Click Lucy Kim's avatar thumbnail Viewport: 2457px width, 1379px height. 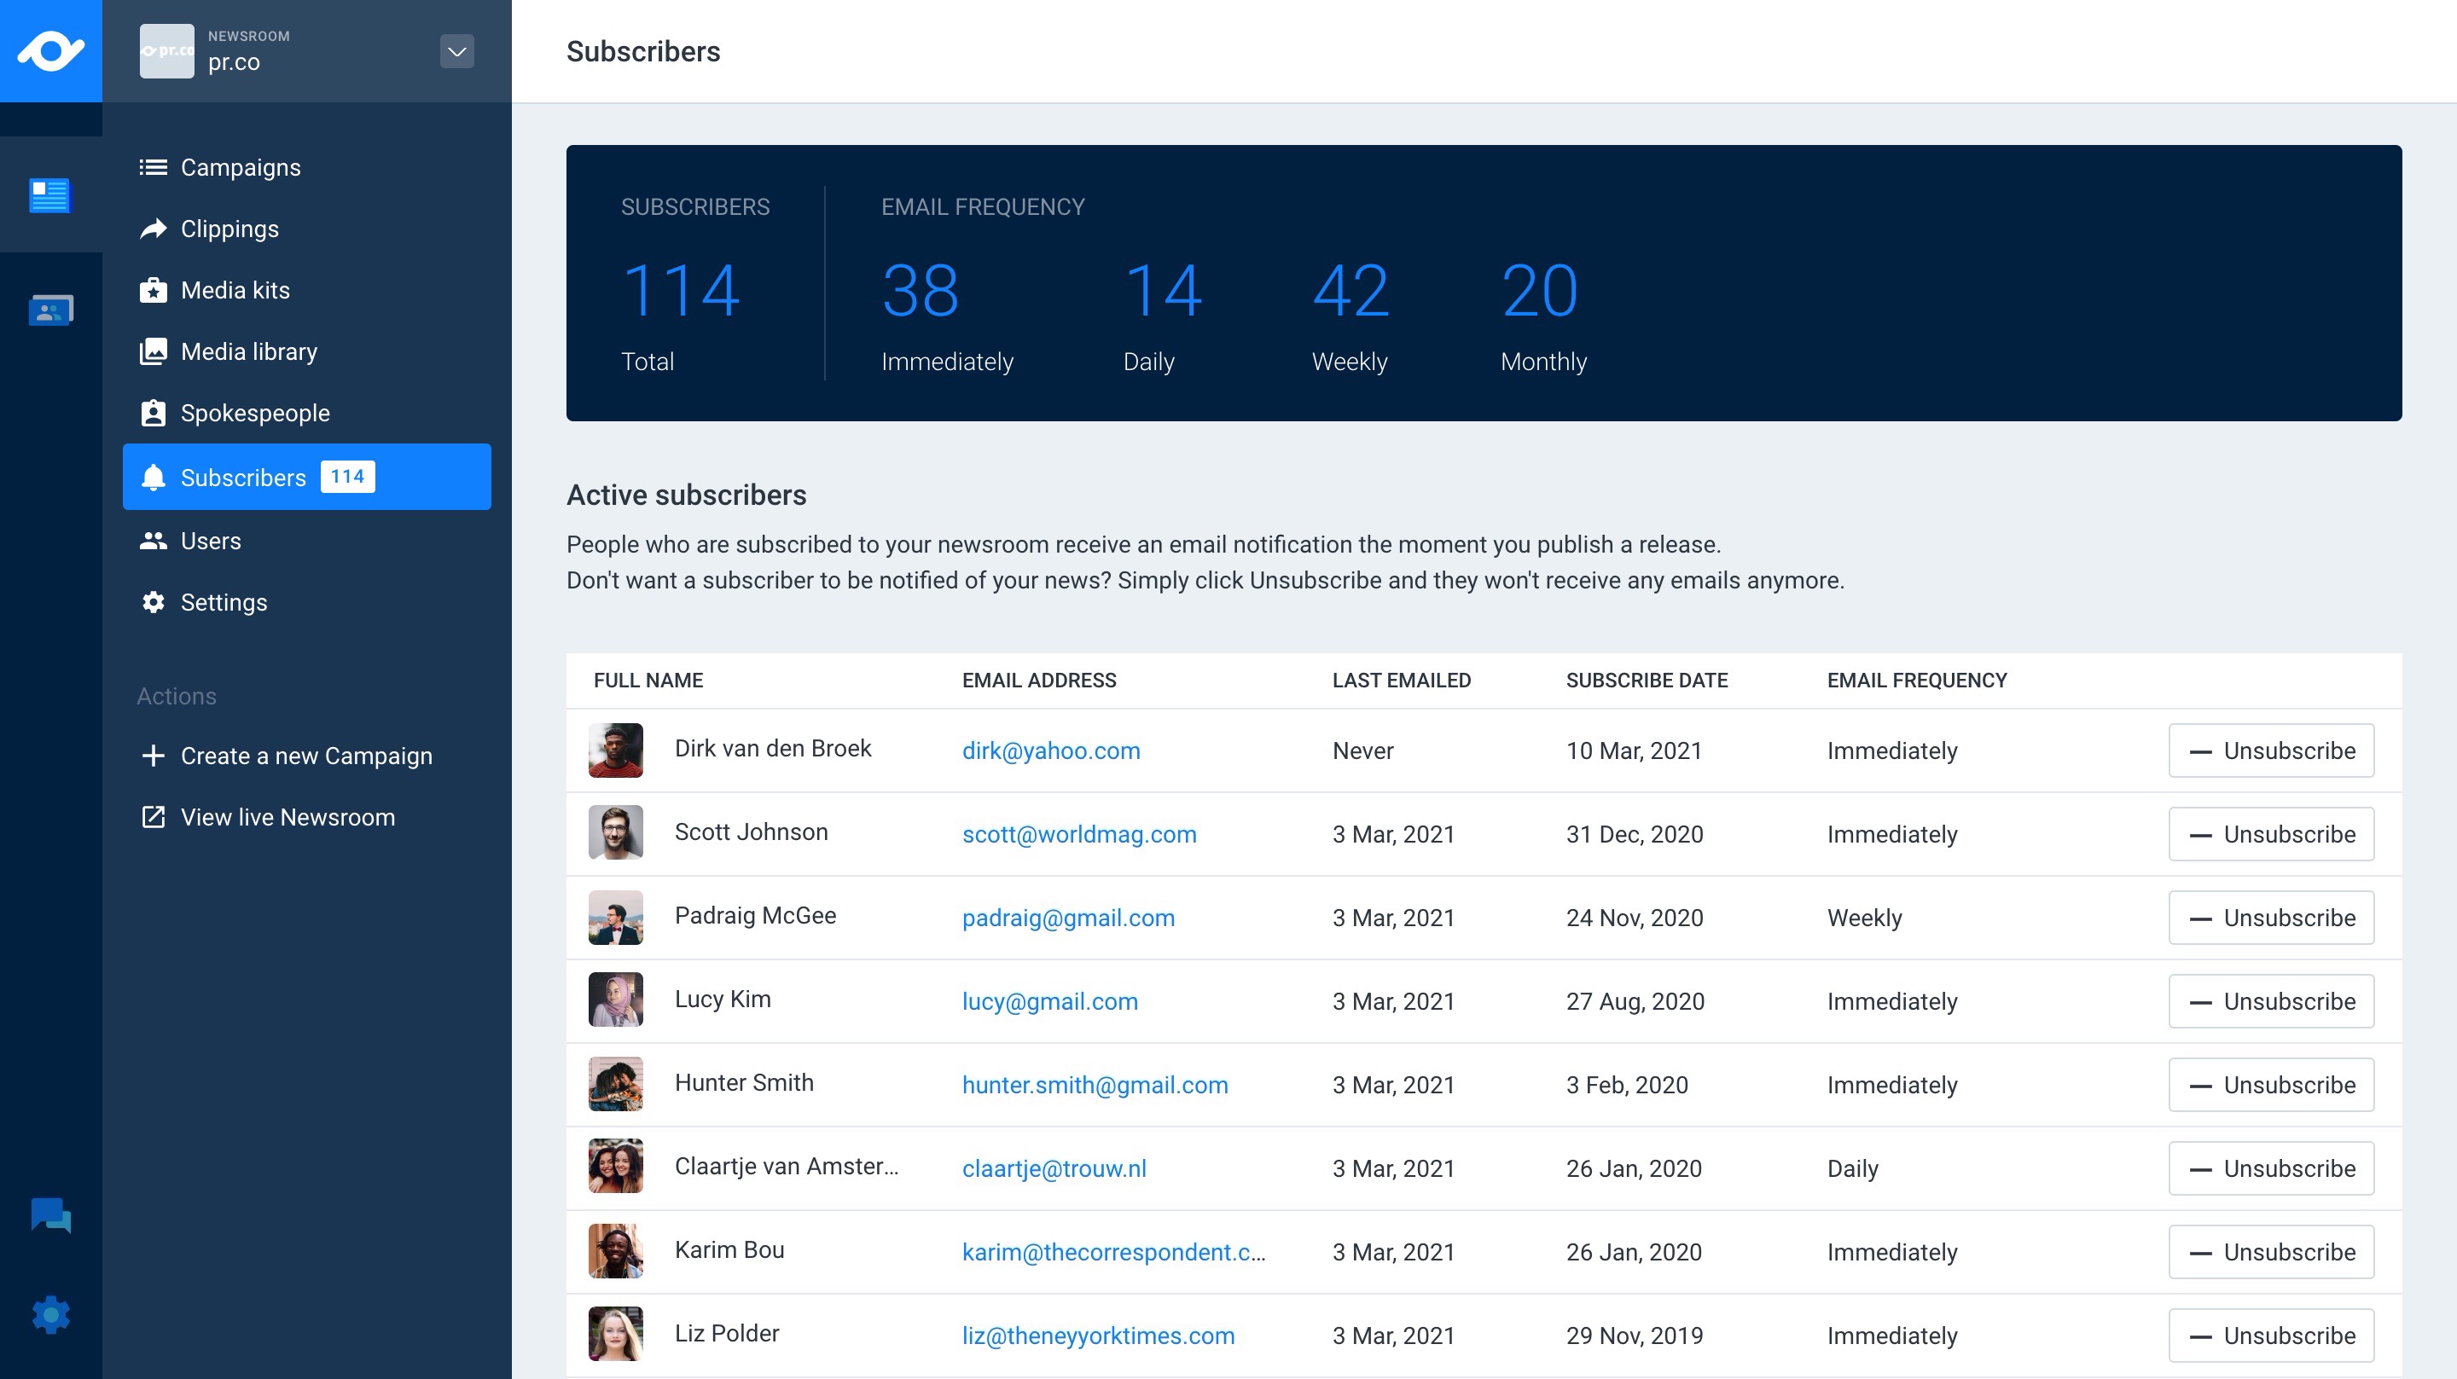615,999
